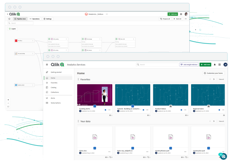Show next Favorites items with arrow
230x162 pixels.
tap(214, 79)
